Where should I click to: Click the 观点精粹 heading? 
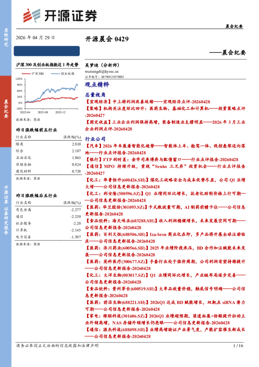(97, 85)
